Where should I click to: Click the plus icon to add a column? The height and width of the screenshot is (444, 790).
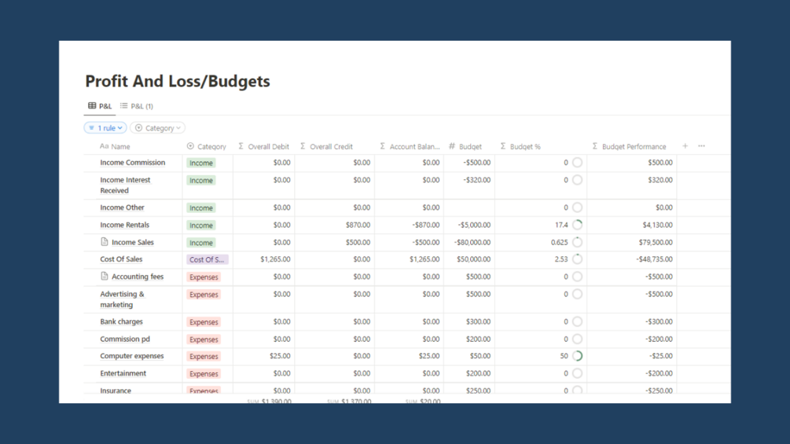pos(685,146)
